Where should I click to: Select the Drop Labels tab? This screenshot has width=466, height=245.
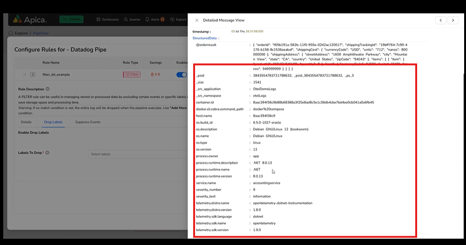[53, 122]
